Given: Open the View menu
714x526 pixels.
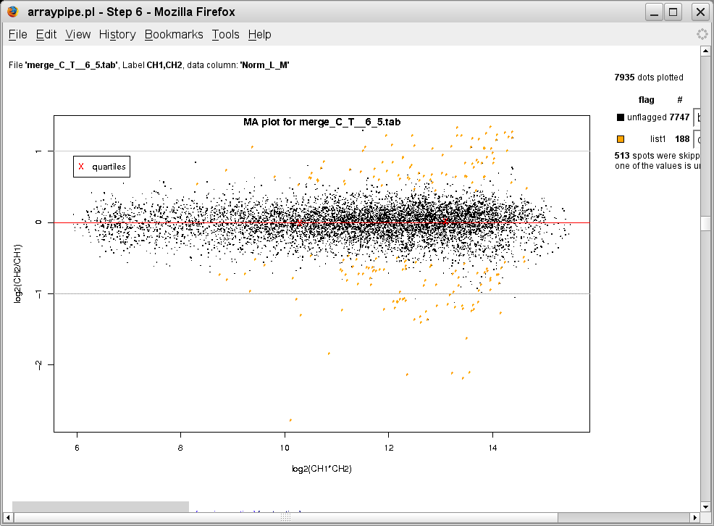Looking at the screenshot, I should (78, 35).
